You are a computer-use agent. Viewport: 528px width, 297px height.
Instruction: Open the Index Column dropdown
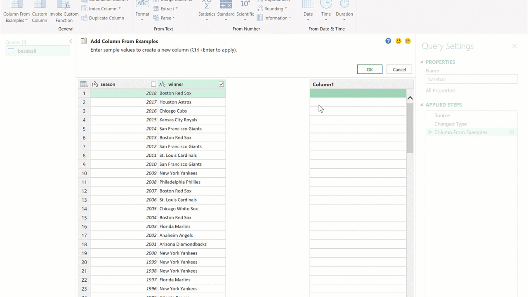[x=119, y=9]
